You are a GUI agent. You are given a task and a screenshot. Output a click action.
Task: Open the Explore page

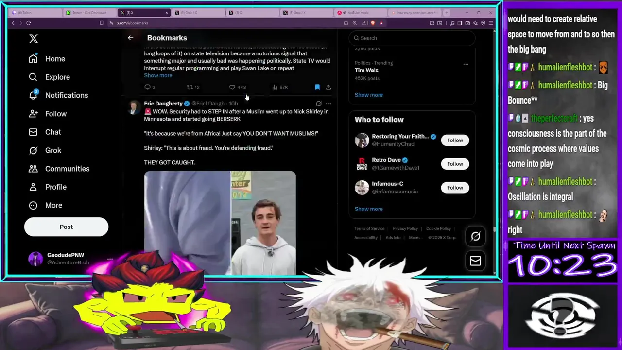coord(50,77)
